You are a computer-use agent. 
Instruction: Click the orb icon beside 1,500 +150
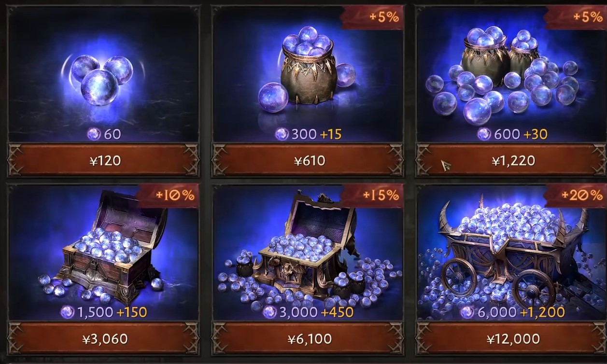click(x=67, y=312)
